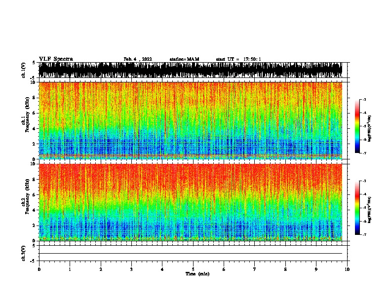The width and height of the screenshot is (391, 302).
Task: Click the time axis tick label "1"
Action: click(70, 269)
